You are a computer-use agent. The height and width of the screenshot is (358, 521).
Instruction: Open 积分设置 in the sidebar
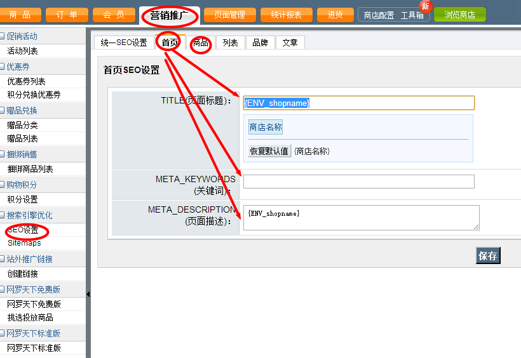click(x=23, y=199)
